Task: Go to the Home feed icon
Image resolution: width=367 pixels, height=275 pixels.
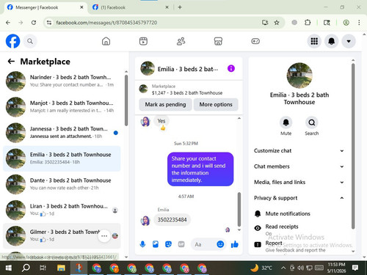Action: [x=106, y=41]
